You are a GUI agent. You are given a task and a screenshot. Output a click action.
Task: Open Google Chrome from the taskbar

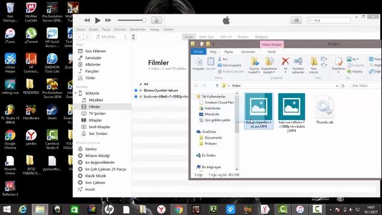pyautogui.click(x=178, y=210)
